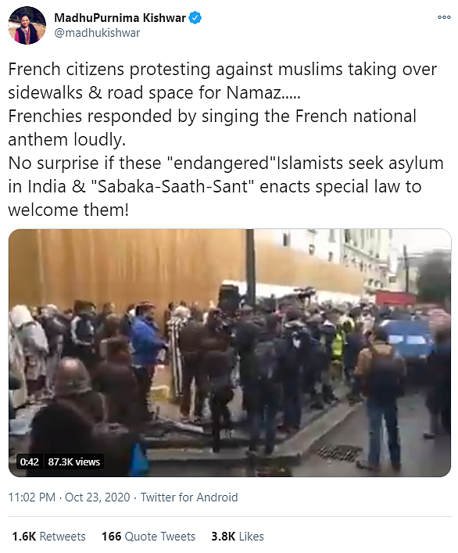This screenshot has height=553, width=458.
Task: Click the 'welcome them!' closing line
Action: (x=68, y=210)
